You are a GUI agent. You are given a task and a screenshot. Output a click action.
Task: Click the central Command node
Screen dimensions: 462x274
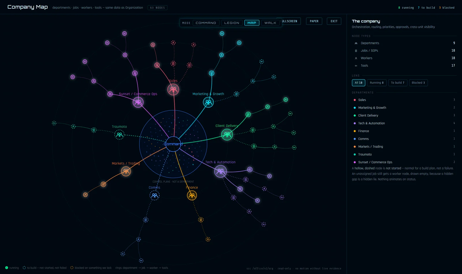(173, 144)
